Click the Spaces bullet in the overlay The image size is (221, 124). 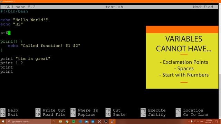(x=184, y=69)
